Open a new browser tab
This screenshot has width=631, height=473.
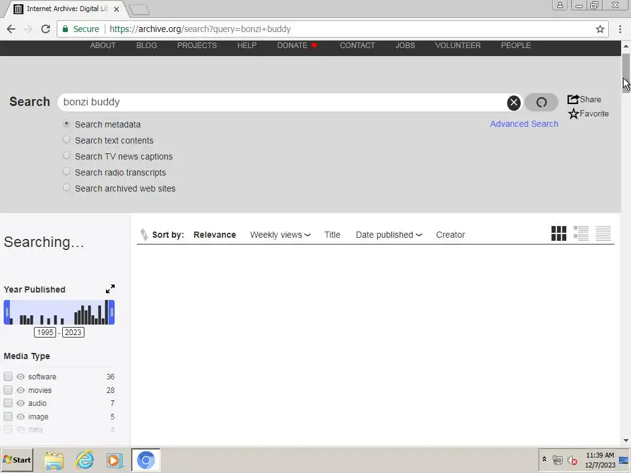point(139,9)
